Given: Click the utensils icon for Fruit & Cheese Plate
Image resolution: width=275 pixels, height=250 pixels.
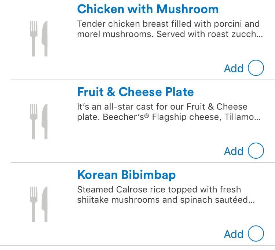Looking at the screenshot, I should pyautogui.click(x=39, y=121).
